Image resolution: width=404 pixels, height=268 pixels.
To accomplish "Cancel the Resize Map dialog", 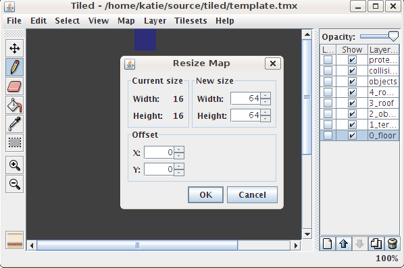I will click(252, 195).
